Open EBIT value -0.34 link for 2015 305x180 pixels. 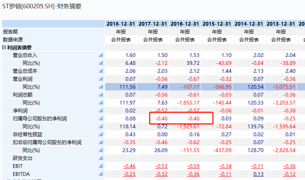(225, 166)
